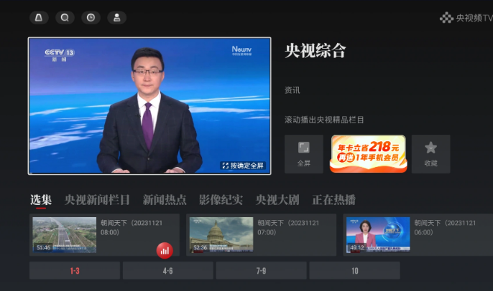Open the notifications bell icon
The height and width of the screenshot is (291, 493).
click(x=39, y=17)
